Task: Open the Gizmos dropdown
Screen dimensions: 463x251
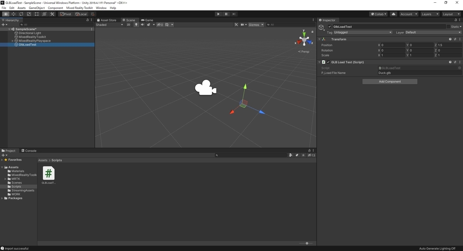Action: click(256, 25)
